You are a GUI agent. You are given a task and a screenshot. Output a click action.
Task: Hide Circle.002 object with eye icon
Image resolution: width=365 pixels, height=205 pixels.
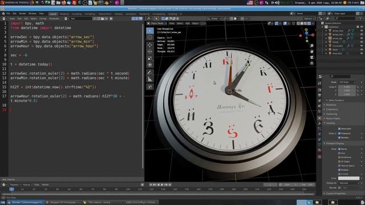click(x=362, y=46)
